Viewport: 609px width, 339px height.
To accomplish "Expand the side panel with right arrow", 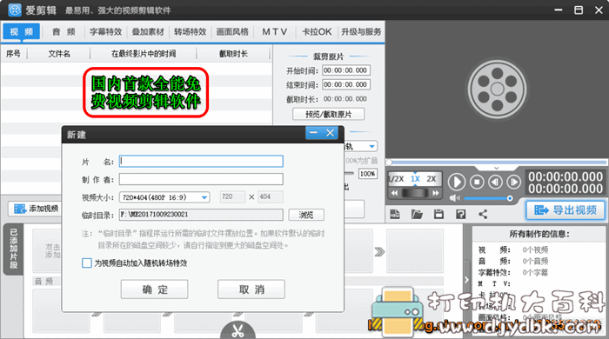I will 466,279.
